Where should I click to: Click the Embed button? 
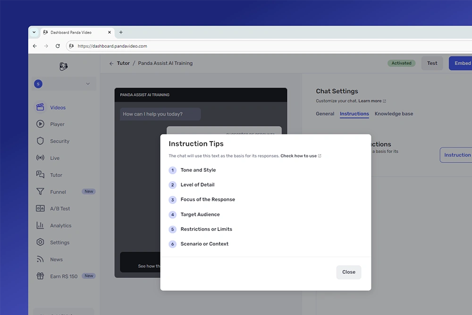point(462,63)
